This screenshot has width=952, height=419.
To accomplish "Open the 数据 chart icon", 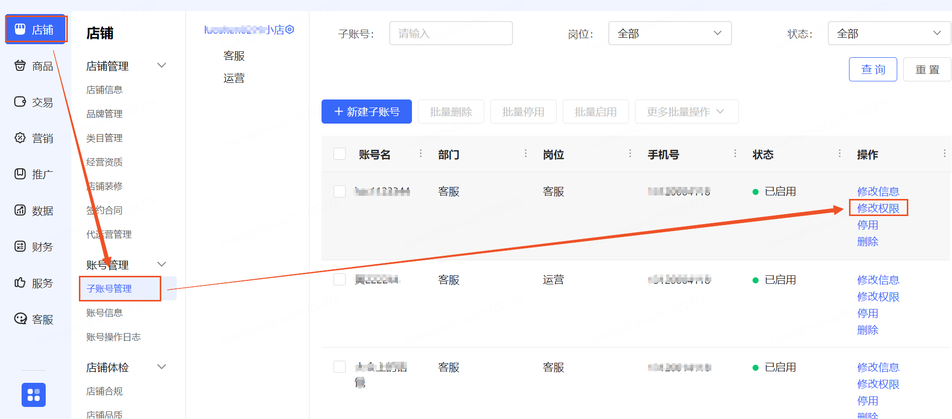I will coord(20,210).
